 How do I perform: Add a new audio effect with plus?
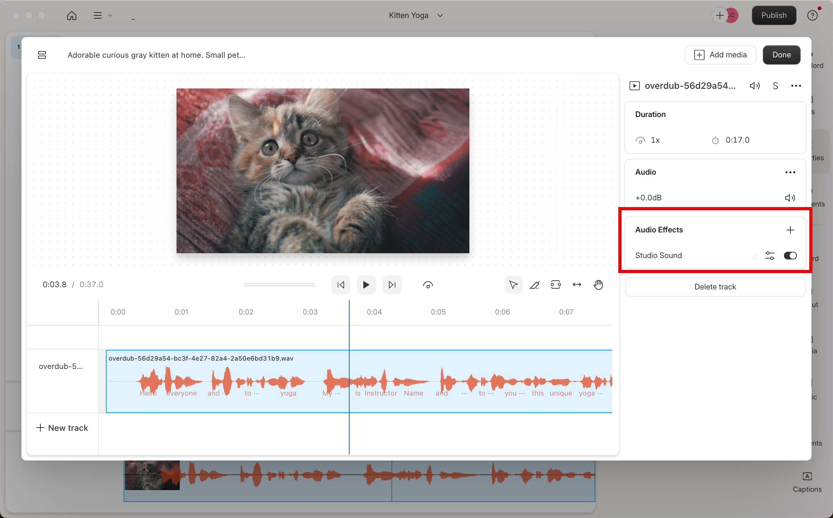(790, 230)
